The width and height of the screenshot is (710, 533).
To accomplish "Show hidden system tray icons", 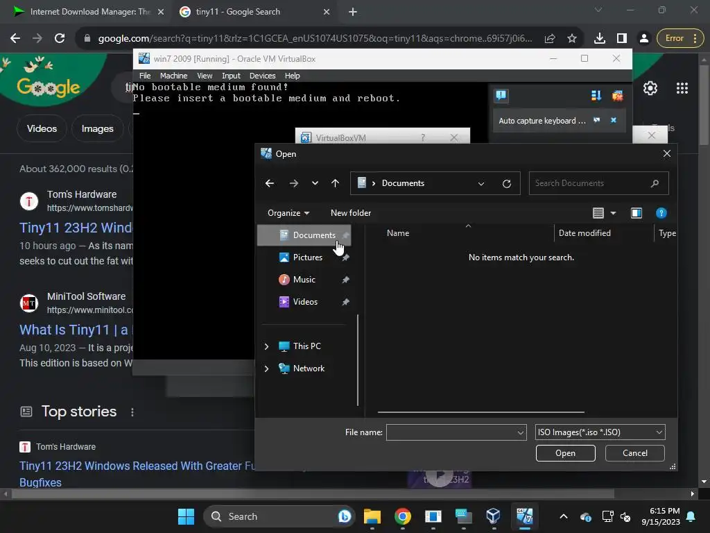I will tap(563, 516).
